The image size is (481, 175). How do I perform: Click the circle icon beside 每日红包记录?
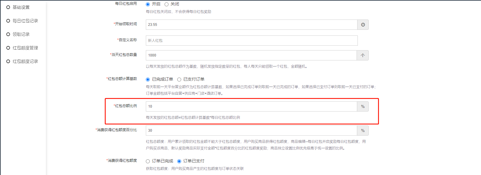click(8, 21)
